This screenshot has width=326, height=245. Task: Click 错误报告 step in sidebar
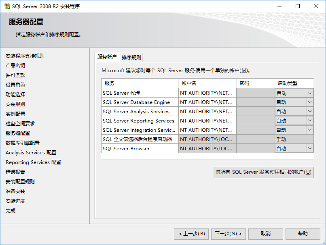(15, 172)
